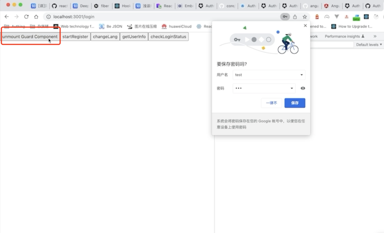The image size is (384, 233).
Task: Click the browser back arrow
Action: [7, 17]
